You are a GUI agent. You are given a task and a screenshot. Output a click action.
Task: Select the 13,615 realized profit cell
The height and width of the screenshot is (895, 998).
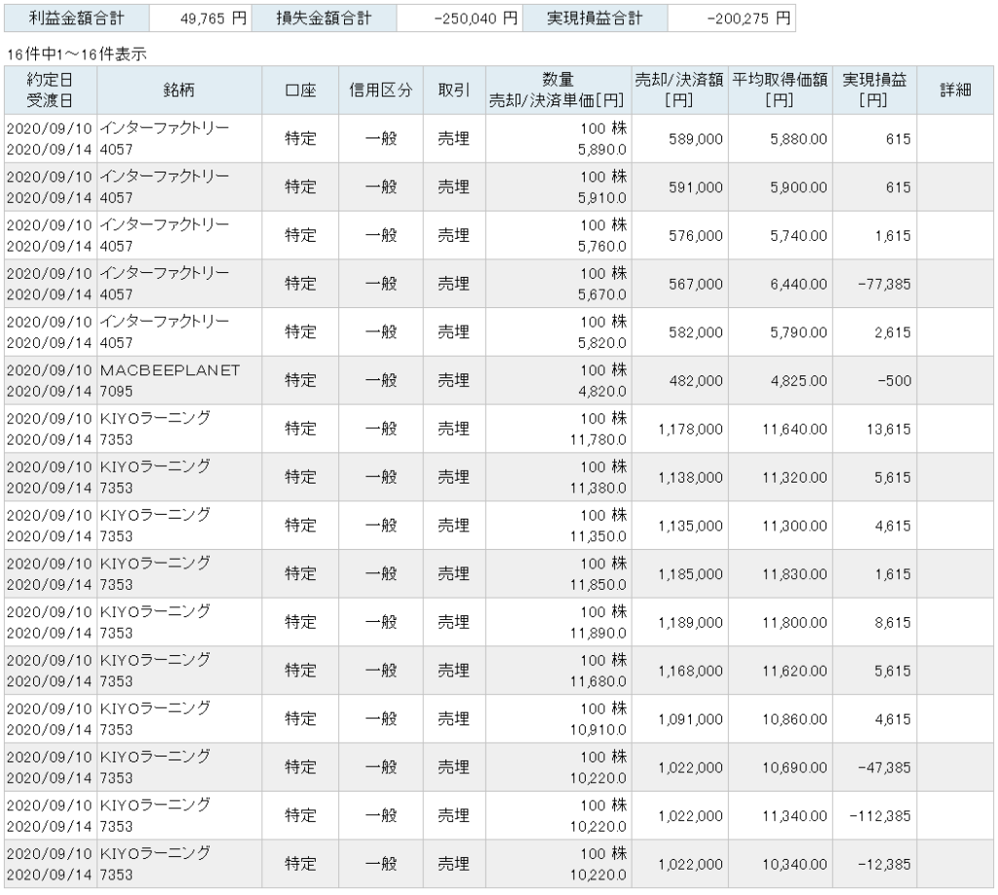click(887, 429)
